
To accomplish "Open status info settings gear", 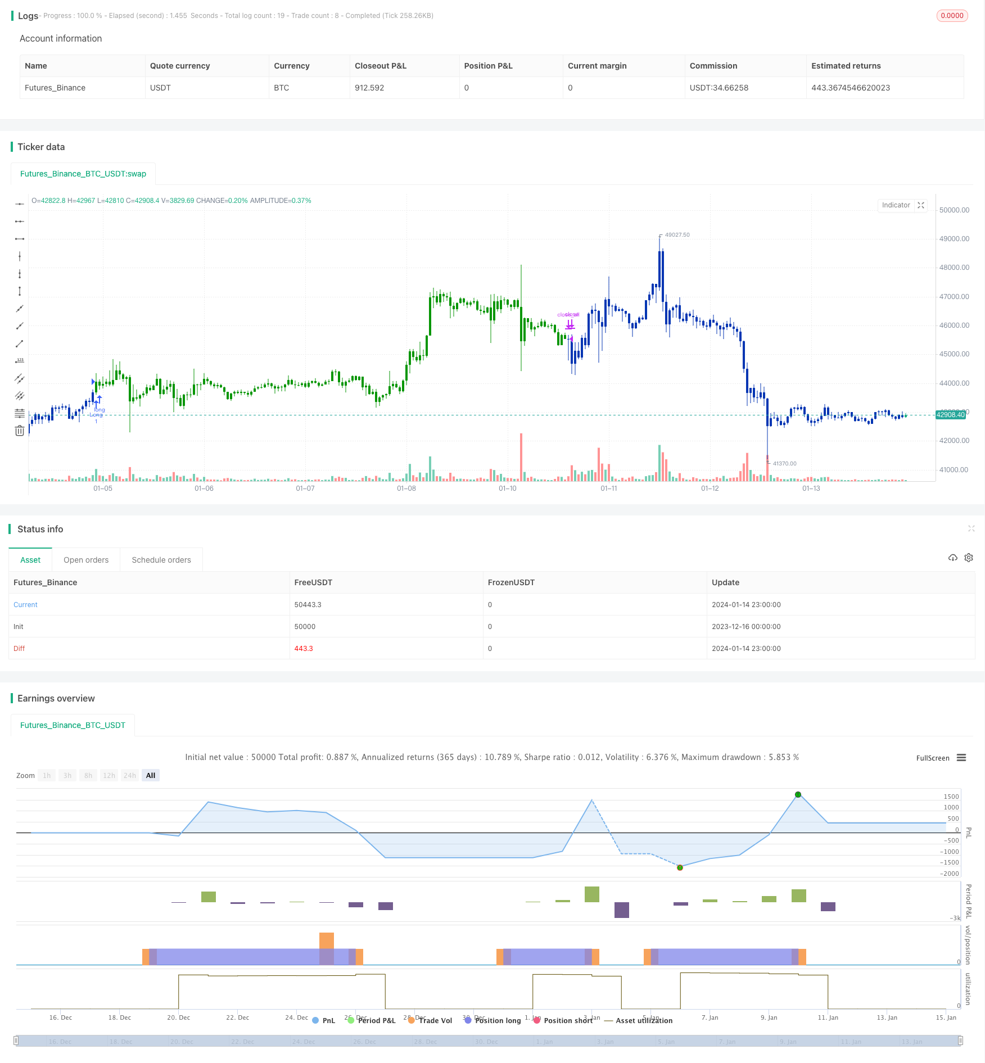I will click(969, 558).
